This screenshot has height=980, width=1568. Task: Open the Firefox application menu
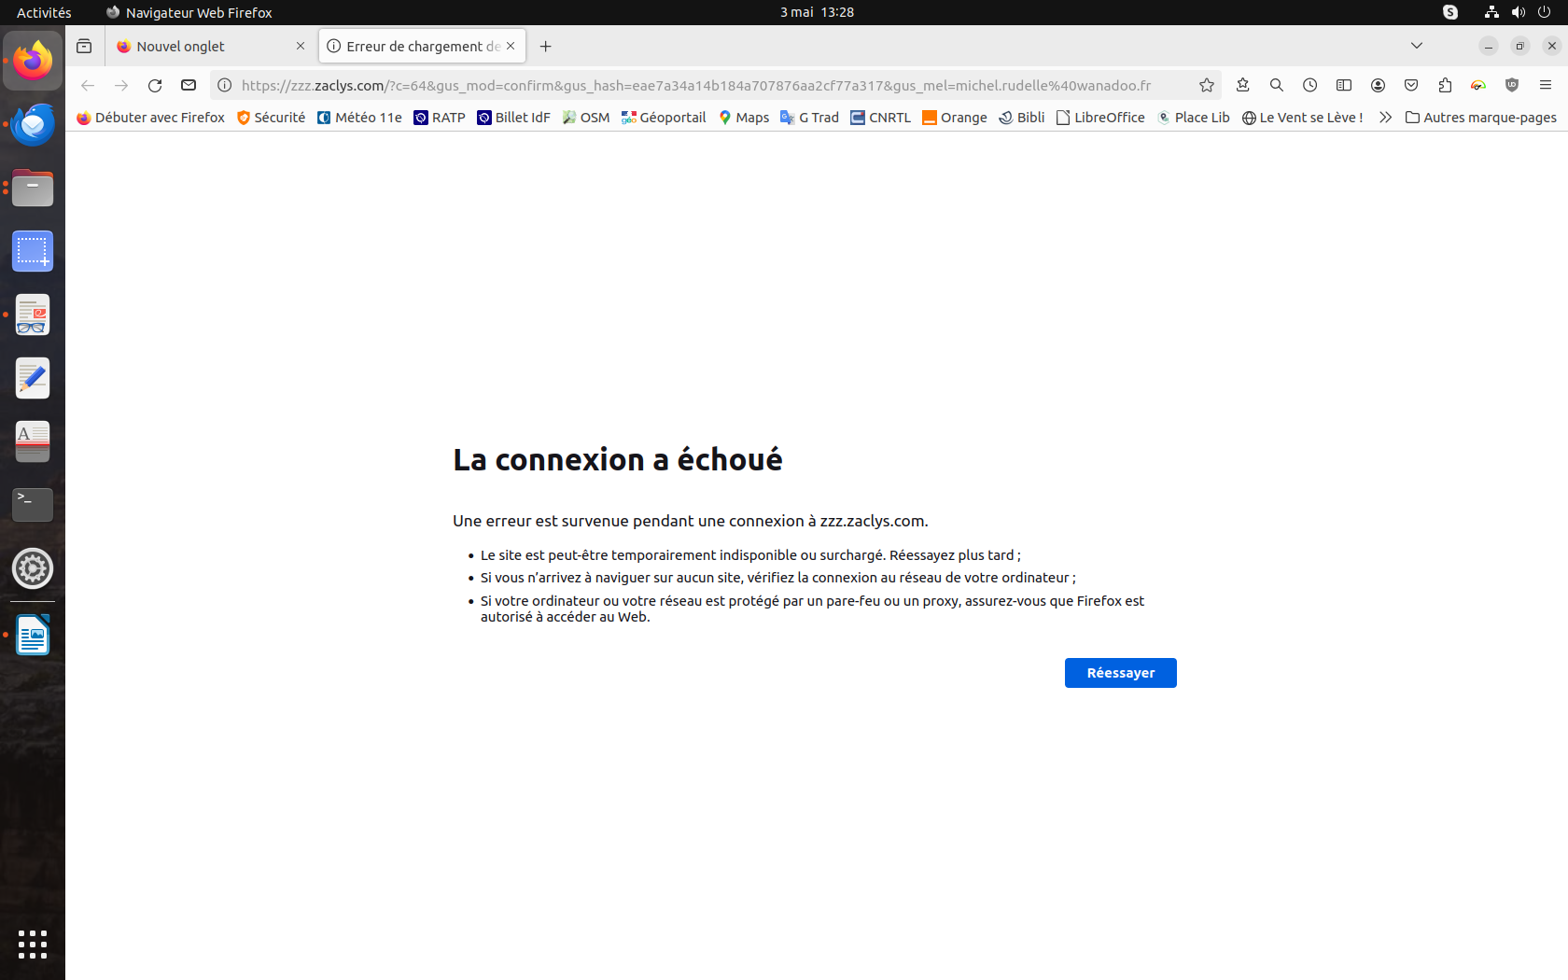tap(1546, 86)
